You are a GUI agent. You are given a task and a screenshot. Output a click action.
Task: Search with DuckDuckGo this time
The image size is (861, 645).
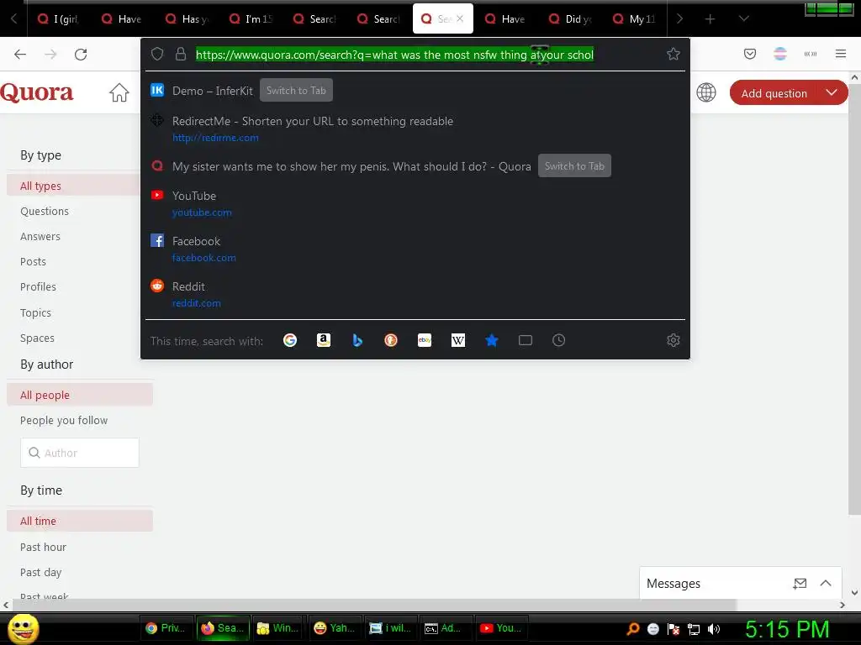tap(391, 341)
